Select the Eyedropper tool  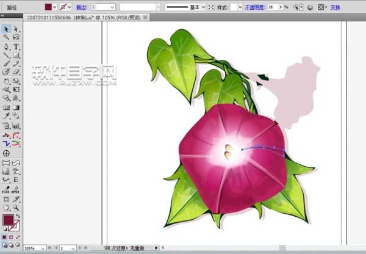6,115
